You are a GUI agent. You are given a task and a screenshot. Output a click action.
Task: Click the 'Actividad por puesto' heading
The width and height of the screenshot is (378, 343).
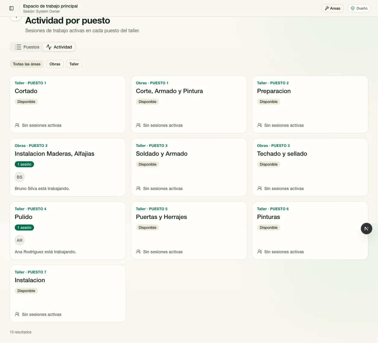click(68, 20)
